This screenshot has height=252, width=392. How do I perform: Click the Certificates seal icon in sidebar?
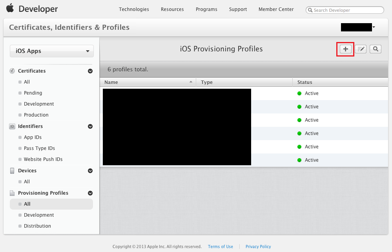point(12,71)
